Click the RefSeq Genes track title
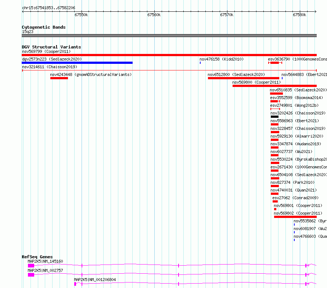The width and height of the screenshot is (327, 288). click(x=37, y=257)
